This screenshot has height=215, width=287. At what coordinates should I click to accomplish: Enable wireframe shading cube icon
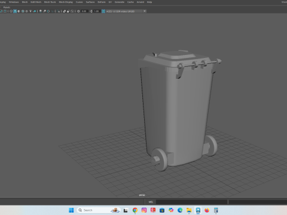click(11, 11)
